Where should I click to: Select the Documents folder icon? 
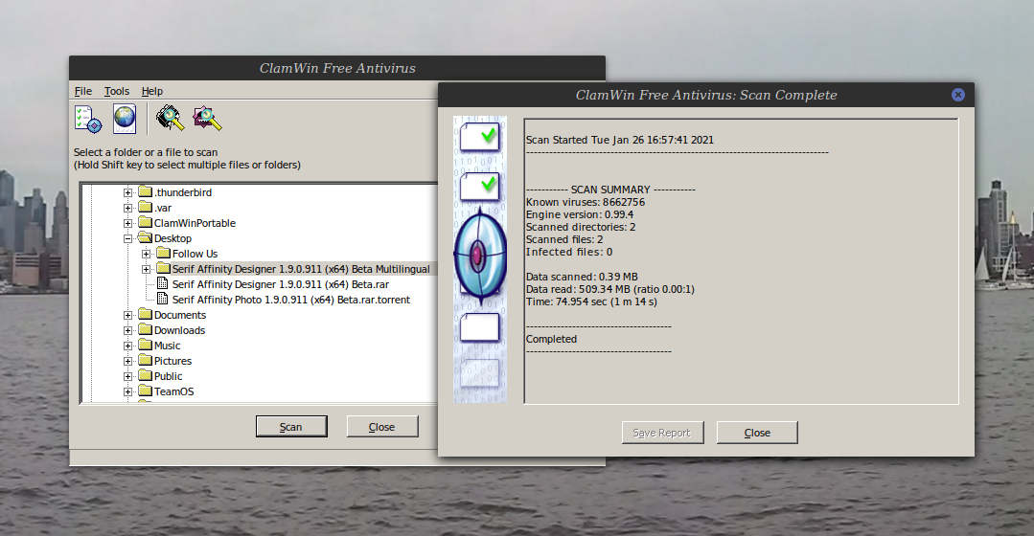[x=145, y=314]
